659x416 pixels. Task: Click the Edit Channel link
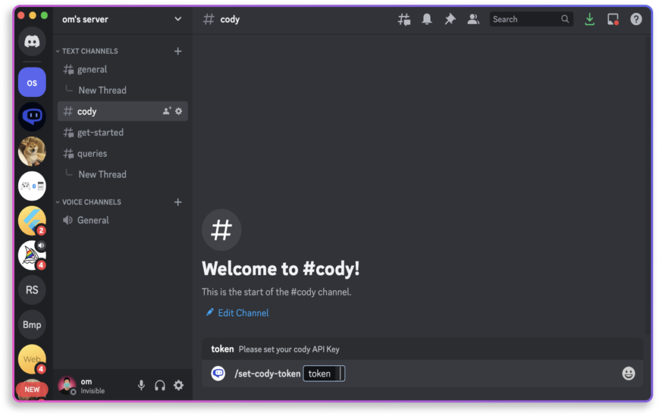click(x=243, y=313)
